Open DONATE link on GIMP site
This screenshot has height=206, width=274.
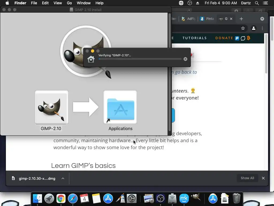[x=224, y=38]
